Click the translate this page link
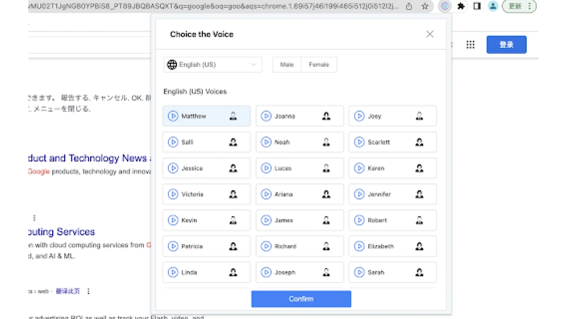Viewport: 567px width, 319px height. point(67,291)
